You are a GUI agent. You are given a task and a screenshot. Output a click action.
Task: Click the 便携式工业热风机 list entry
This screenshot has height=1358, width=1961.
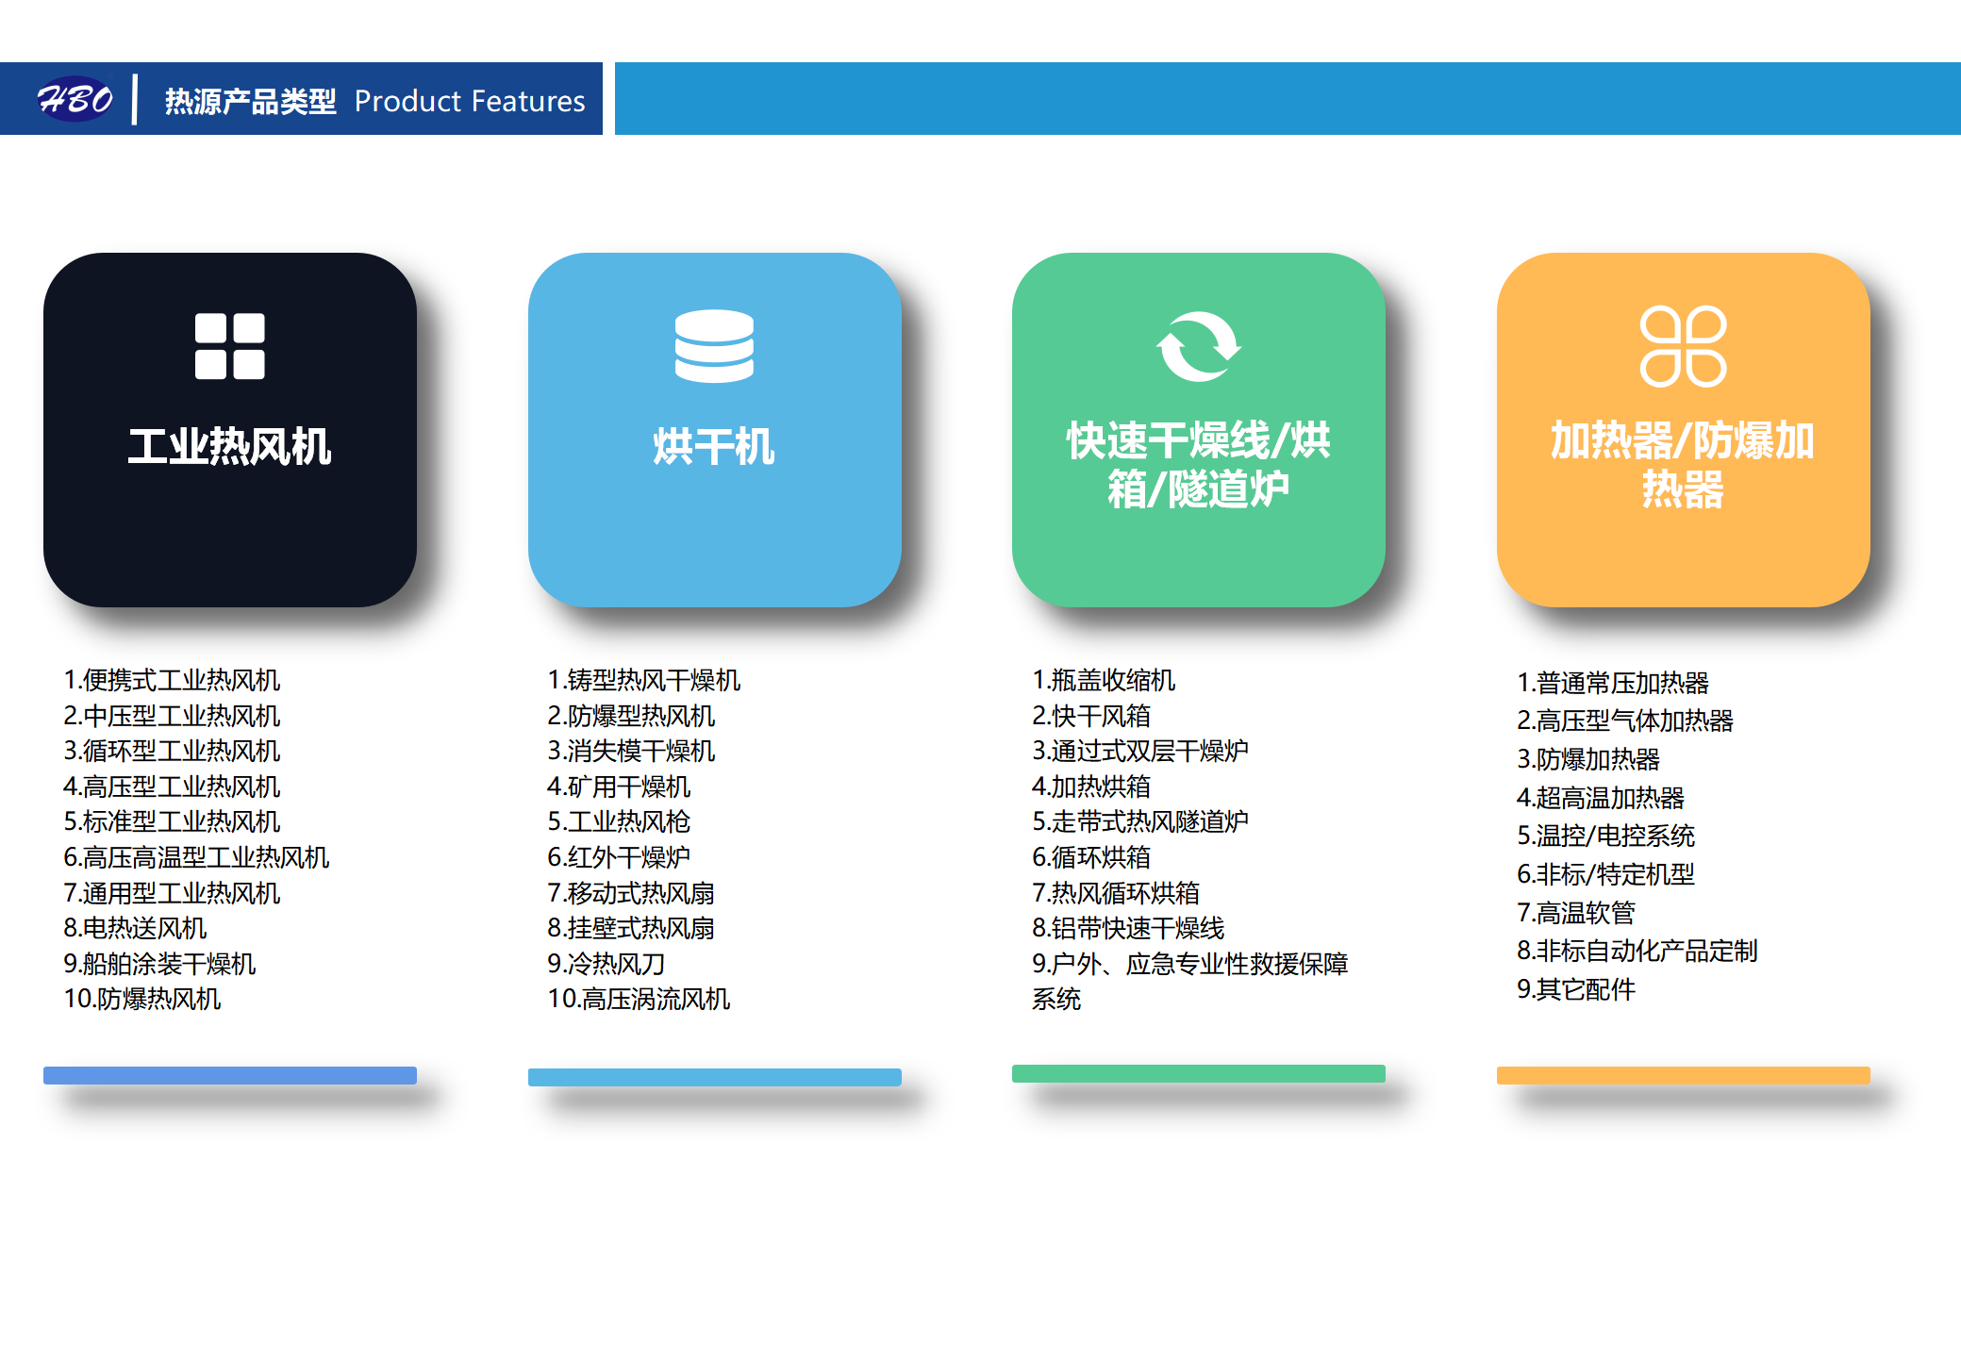coord(173,681)
